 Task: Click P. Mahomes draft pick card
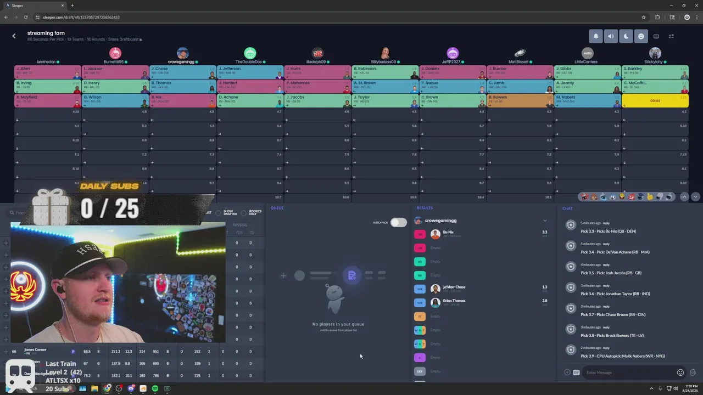click(317, 86)
